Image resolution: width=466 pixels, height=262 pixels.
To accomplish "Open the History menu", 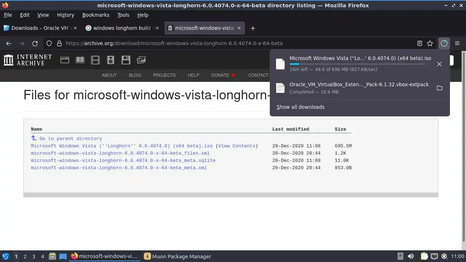I will (x=66, y=15).
